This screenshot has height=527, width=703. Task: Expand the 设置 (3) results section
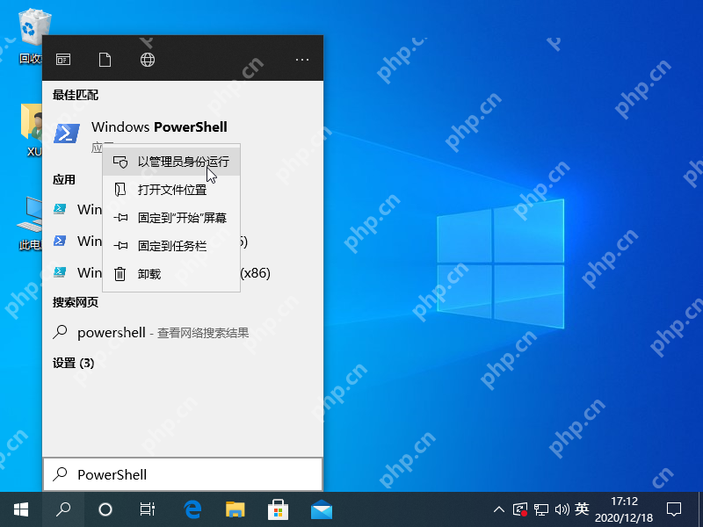(x=74, y=363)
